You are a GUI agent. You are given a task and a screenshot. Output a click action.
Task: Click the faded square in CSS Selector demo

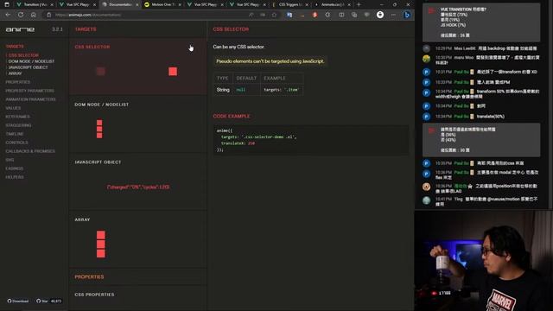click(x=101, y=72)
